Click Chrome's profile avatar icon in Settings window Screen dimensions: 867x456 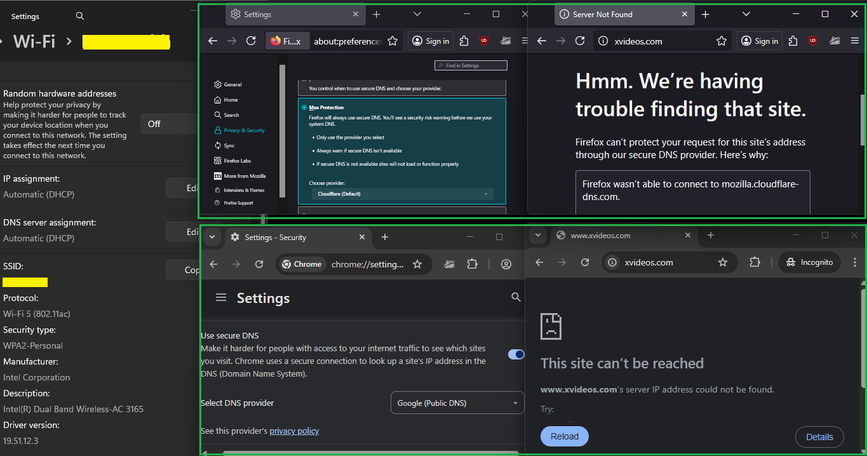[x=506, y=264]
